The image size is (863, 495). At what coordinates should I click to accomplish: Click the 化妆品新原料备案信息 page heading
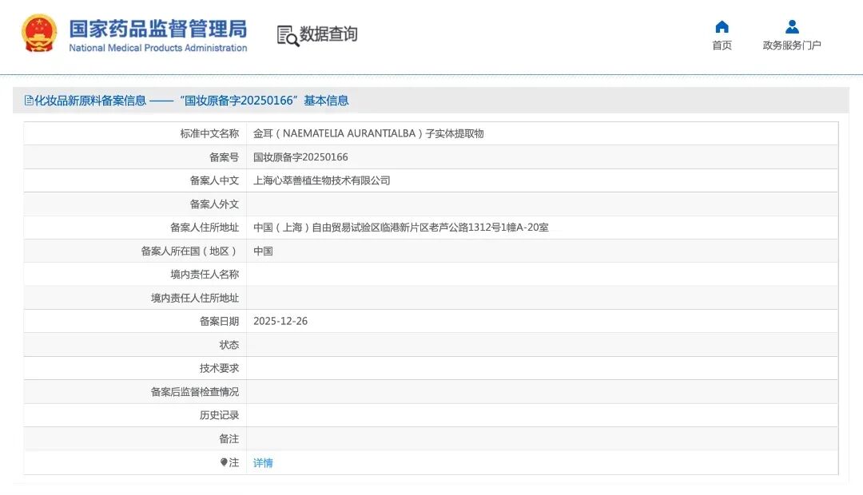[89, 101]
